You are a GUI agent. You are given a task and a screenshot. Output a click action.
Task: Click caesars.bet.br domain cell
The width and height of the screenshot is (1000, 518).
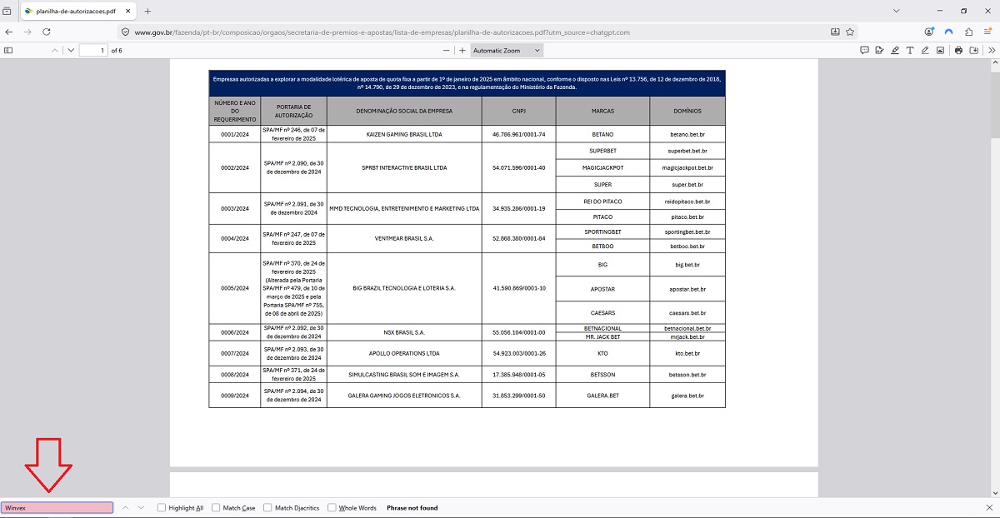coord(687,313)
